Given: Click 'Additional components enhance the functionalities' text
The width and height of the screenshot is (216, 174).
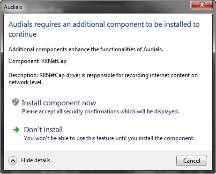Looking at the screenshot, I should 86,49.
